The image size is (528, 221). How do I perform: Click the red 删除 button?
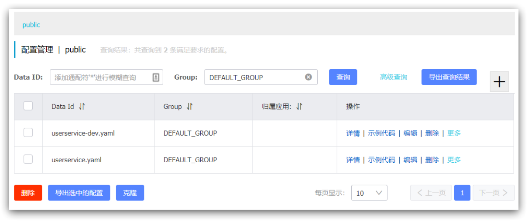(x=28, y=193)
